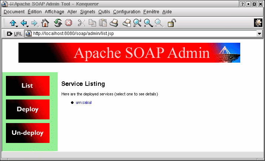Open the Aller menu
265x161 pixels.
pos(72,12)
